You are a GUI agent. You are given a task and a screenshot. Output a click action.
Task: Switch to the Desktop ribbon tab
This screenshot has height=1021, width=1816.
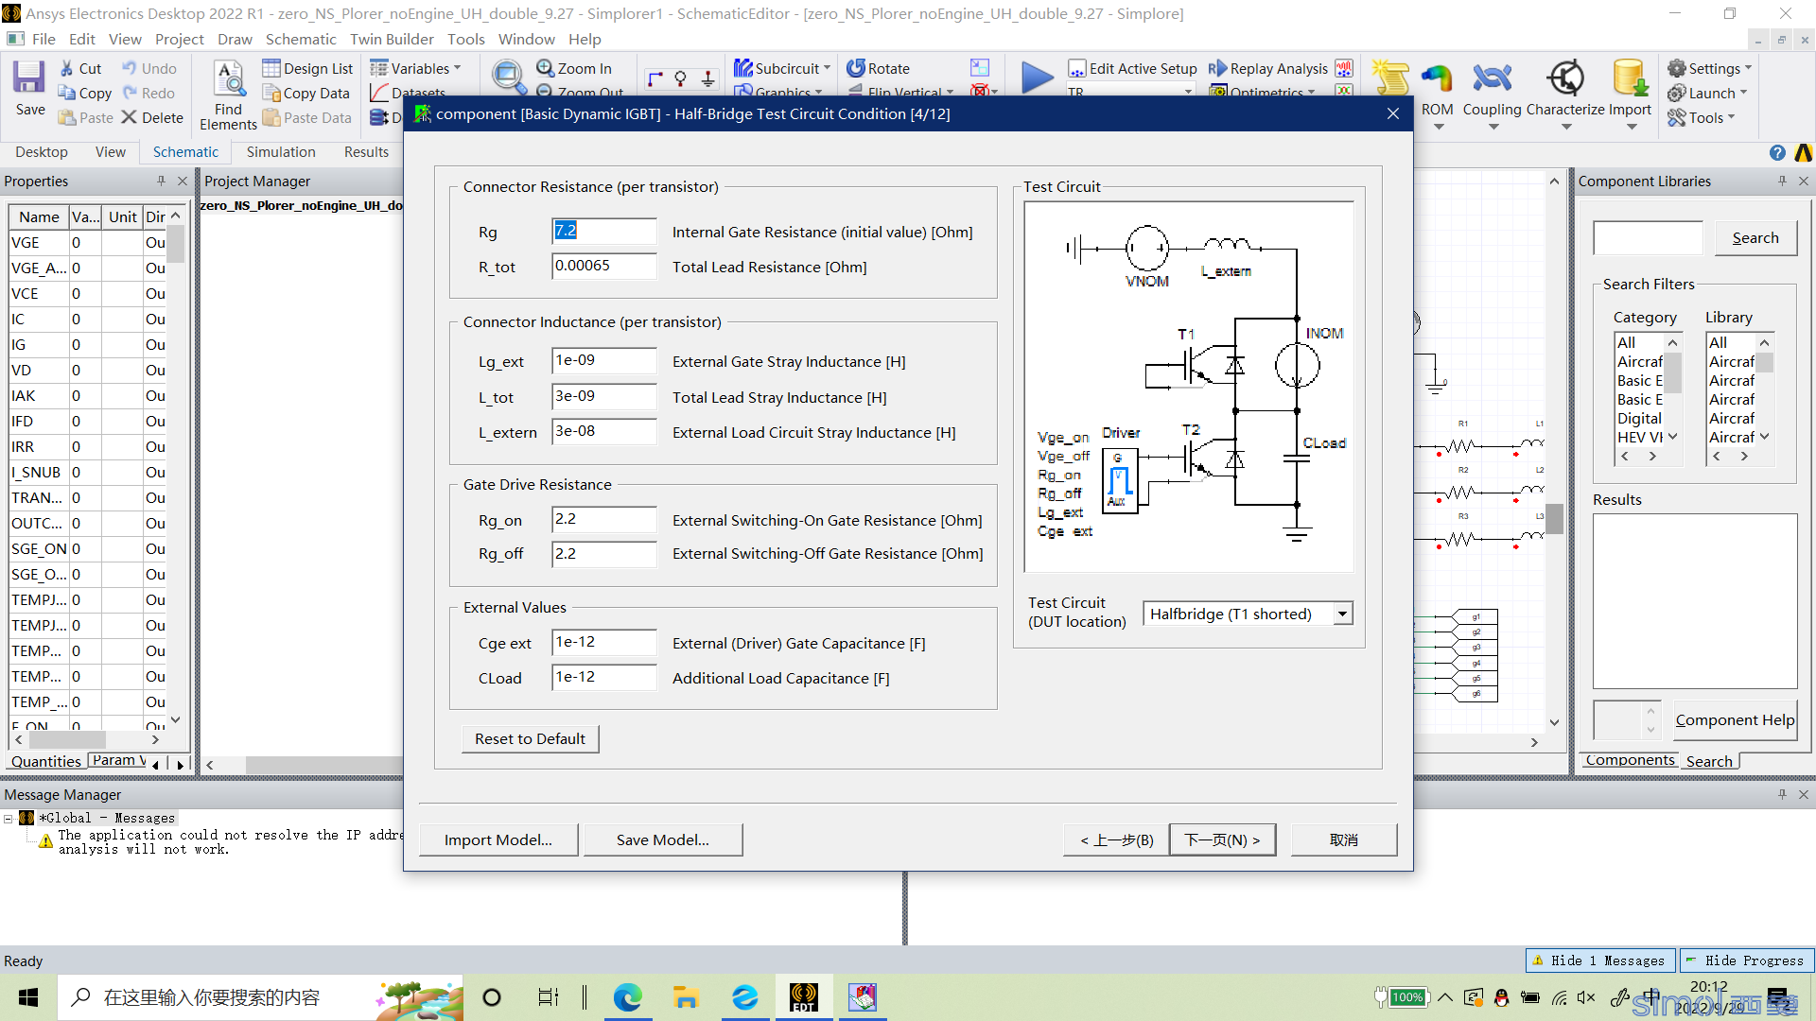42,151
